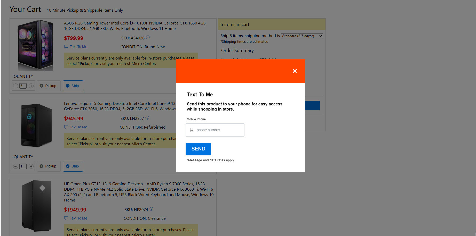Click the SEND button
This screenshot has height=236, width=476.
coord(198,149)
